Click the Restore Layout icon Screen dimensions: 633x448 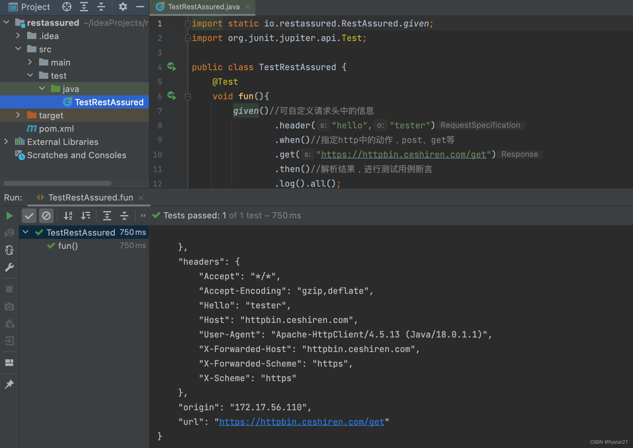[9, 363]
